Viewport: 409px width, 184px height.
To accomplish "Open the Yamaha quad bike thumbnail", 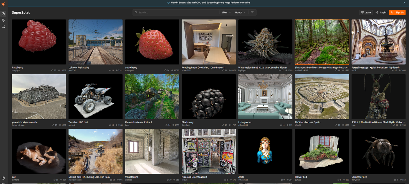I will (x=96, y=97).
